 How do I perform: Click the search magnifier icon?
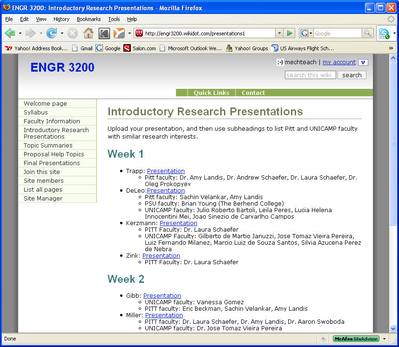(x=367, y=33)
